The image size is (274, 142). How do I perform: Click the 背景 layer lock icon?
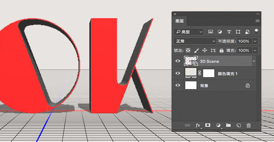tap(247, 85)
